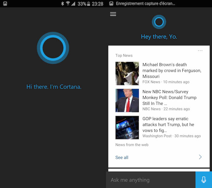Screen dimensions: 212x188
Task: Tap the Bluetooth status icon
Action: click(62, 4)
